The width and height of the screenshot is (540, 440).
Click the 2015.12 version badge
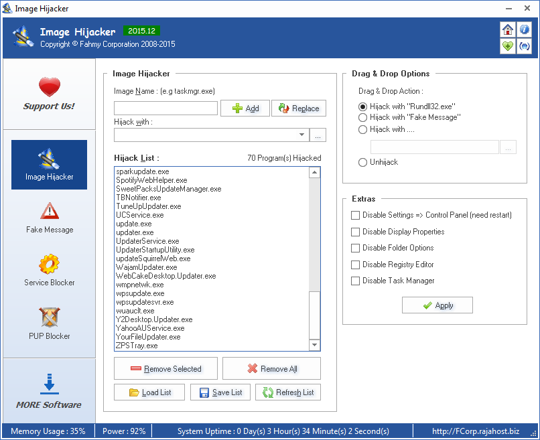pos(141,31)
